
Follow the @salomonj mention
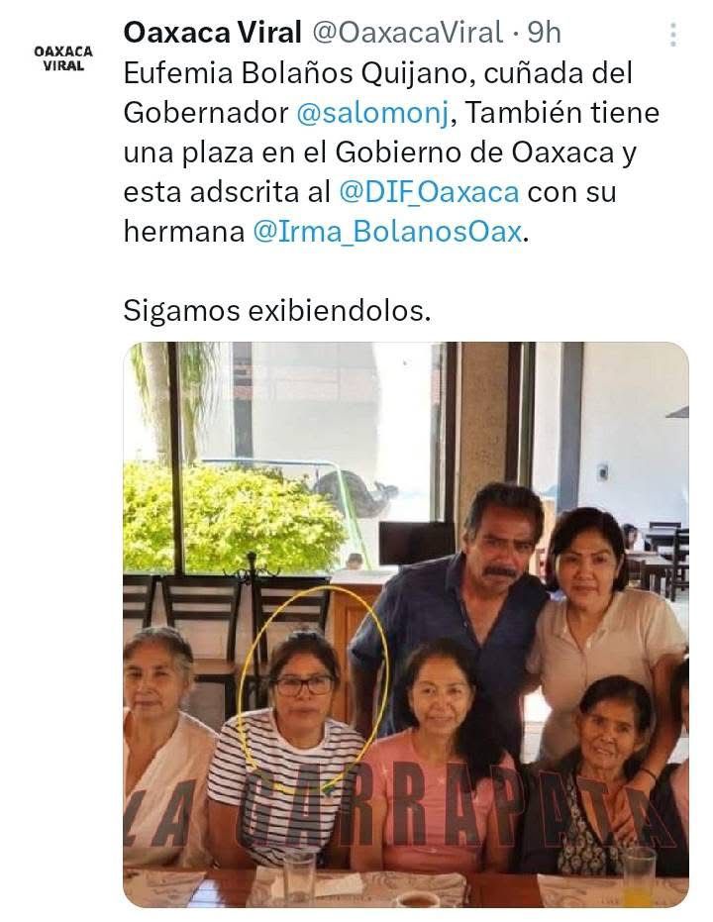(372, 113)
